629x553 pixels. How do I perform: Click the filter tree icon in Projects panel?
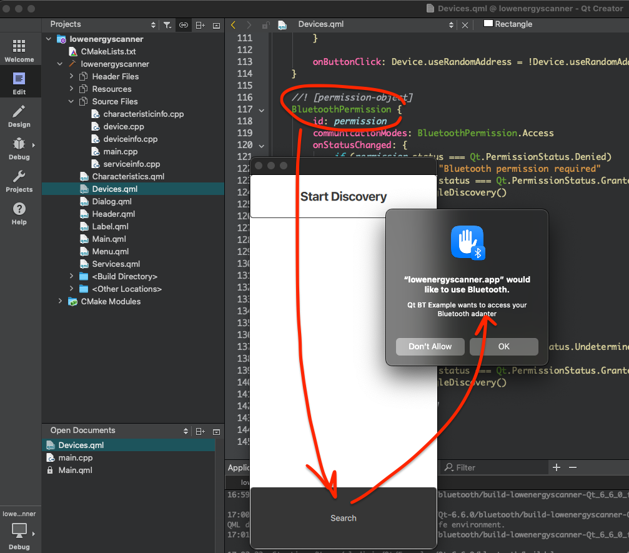coord(167,25)
